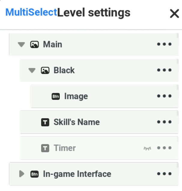The width and height of the screenshot is (182, 191).
Task: Open options menu for Timer row
Action: point(164,148)
